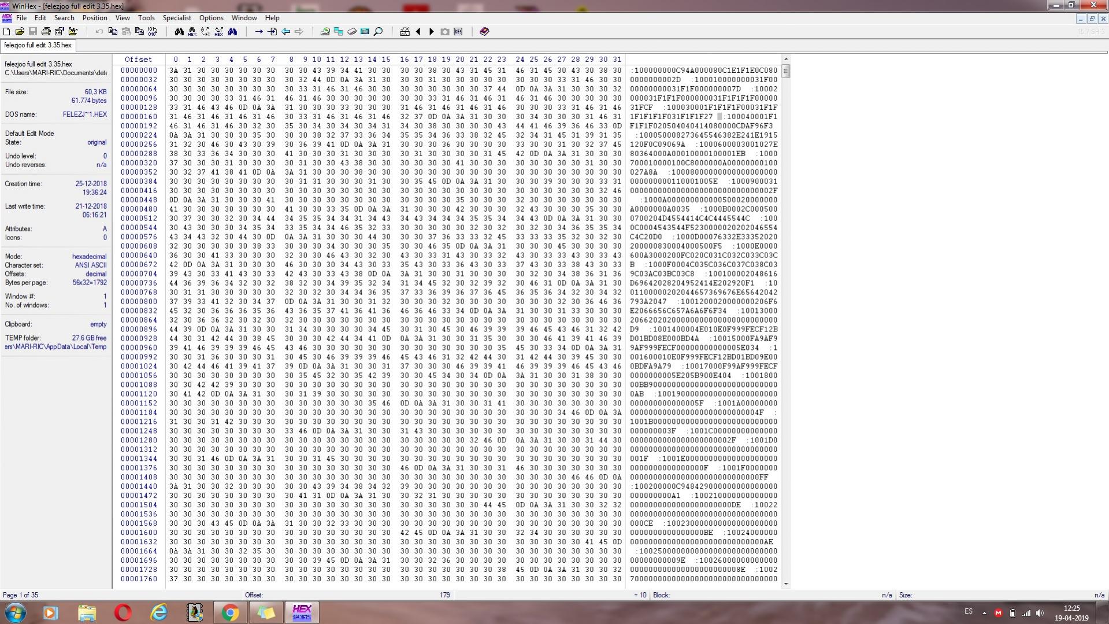This screenshot has height=624, width=1109.
Task: Open the View menu
Action: 123,18
